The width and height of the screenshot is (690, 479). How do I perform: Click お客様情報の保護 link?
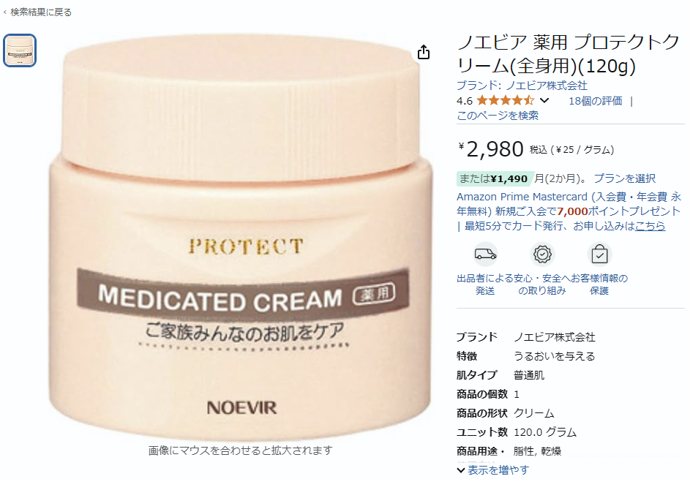click(x=599, y=284)
